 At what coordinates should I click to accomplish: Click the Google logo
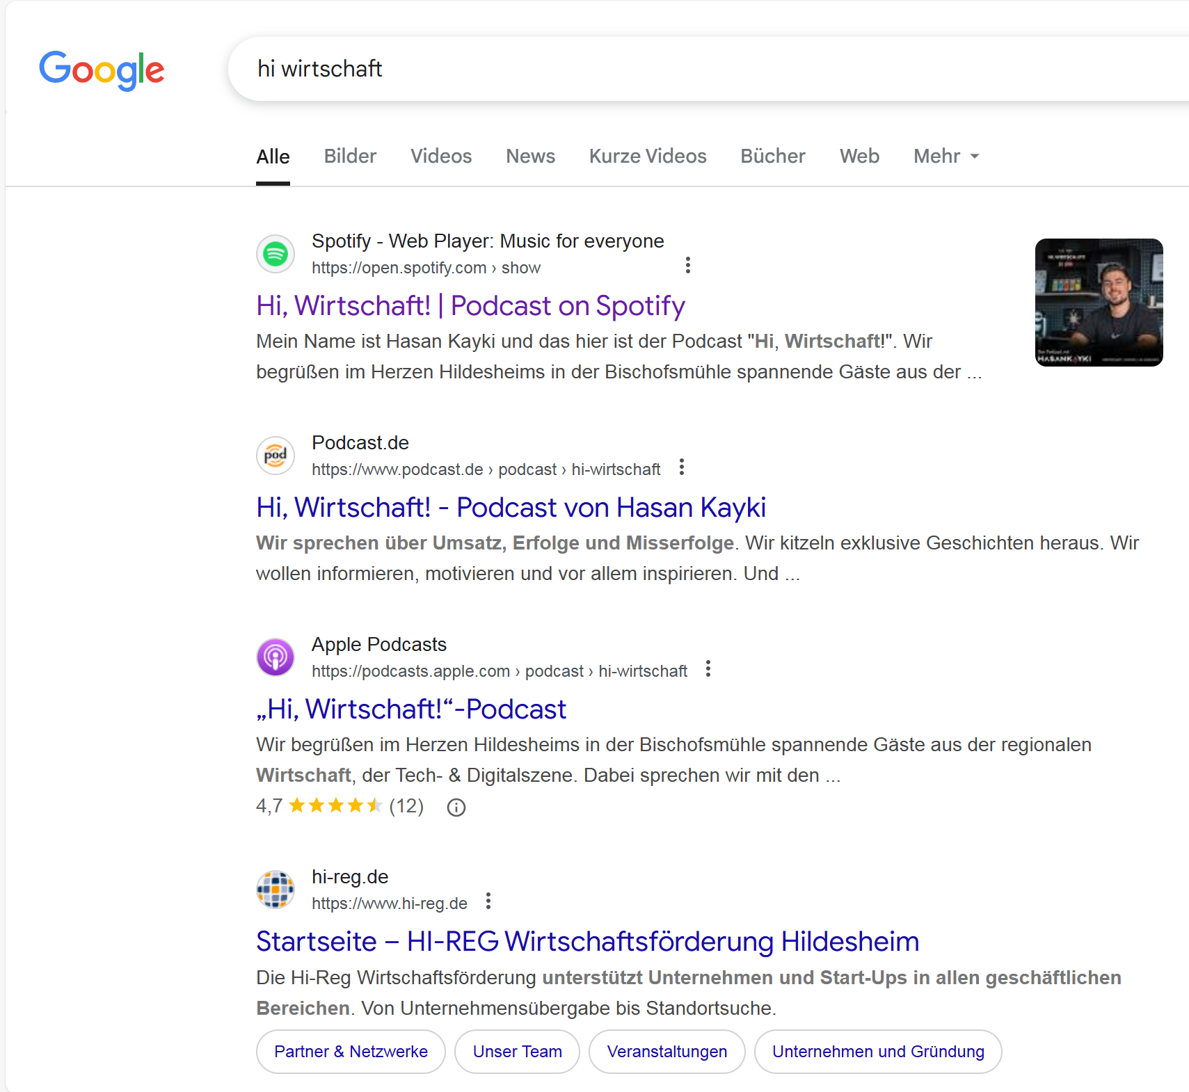click(102, 70)
